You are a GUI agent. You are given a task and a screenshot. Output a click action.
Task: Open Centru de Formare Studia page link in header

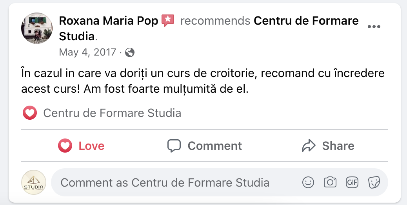306,21
